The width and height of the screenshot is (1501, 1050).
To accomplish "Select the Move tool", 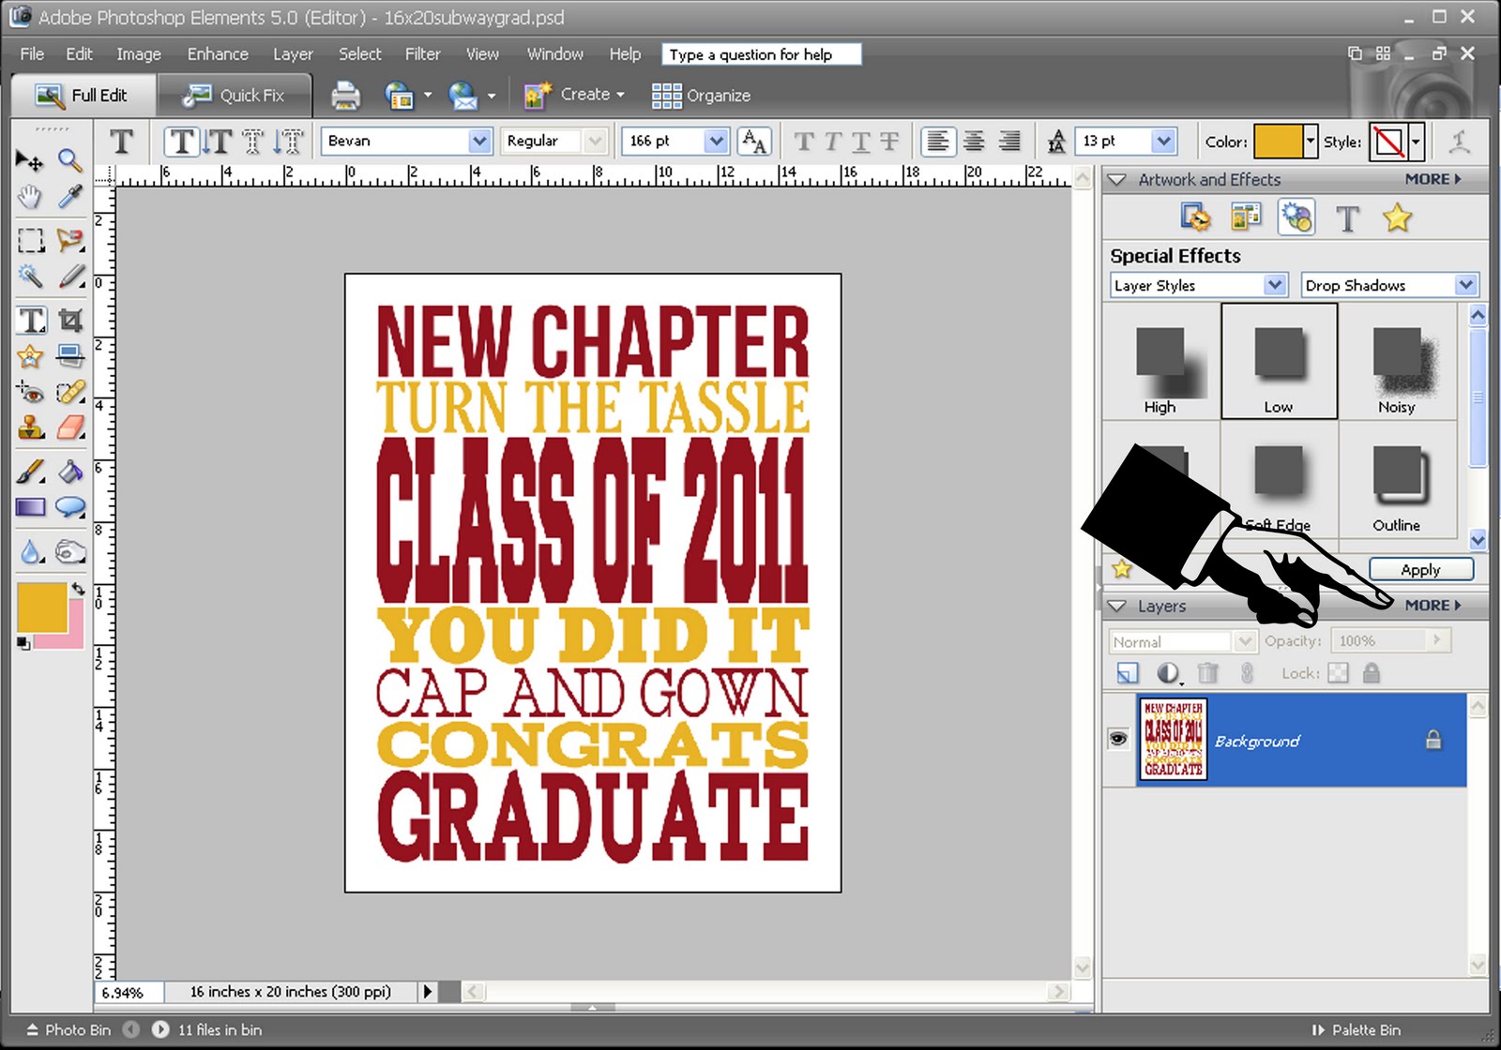I will (30, 161).
